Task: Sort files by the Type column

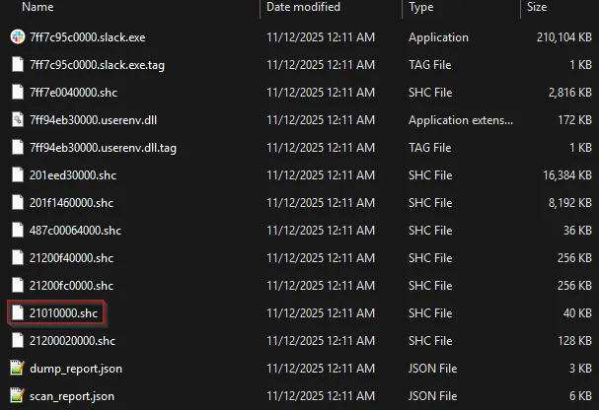Action: (421, 8)
